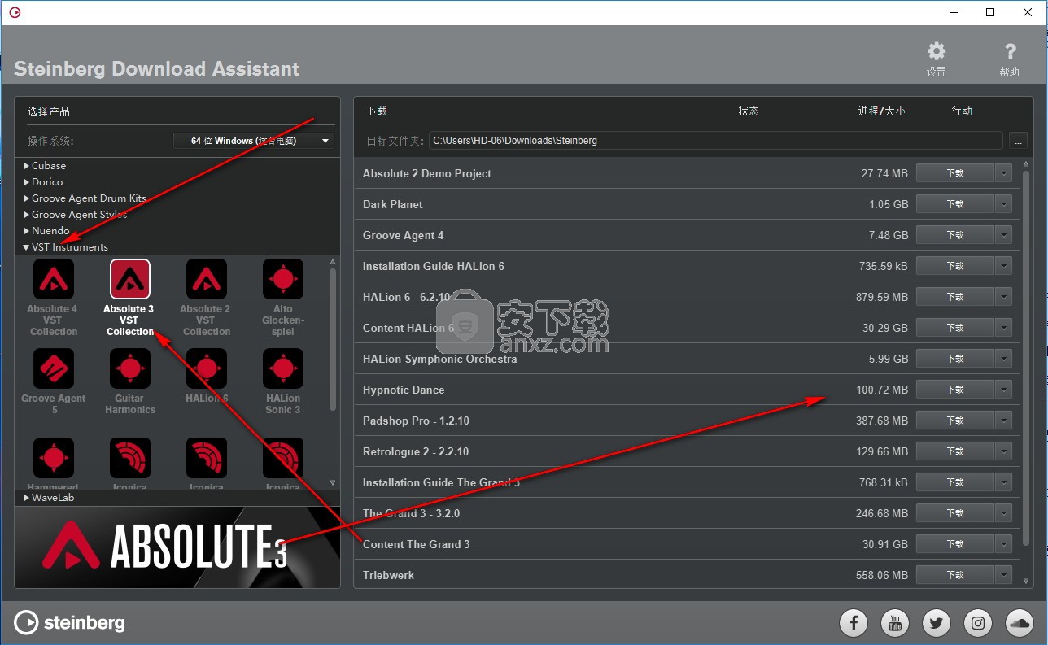Viewport: 1048px width, 645px height.
Task: Download Retrologue 2 - 2.2.10
Action: tap(955, 451)
